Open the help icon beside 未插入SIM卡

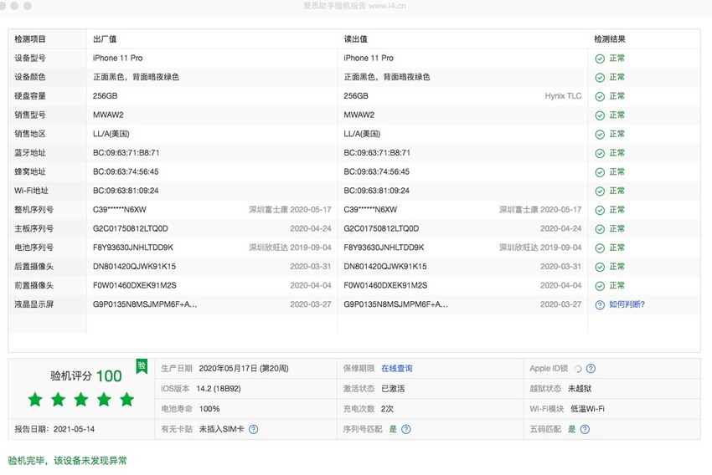click(x=253, y=429)
